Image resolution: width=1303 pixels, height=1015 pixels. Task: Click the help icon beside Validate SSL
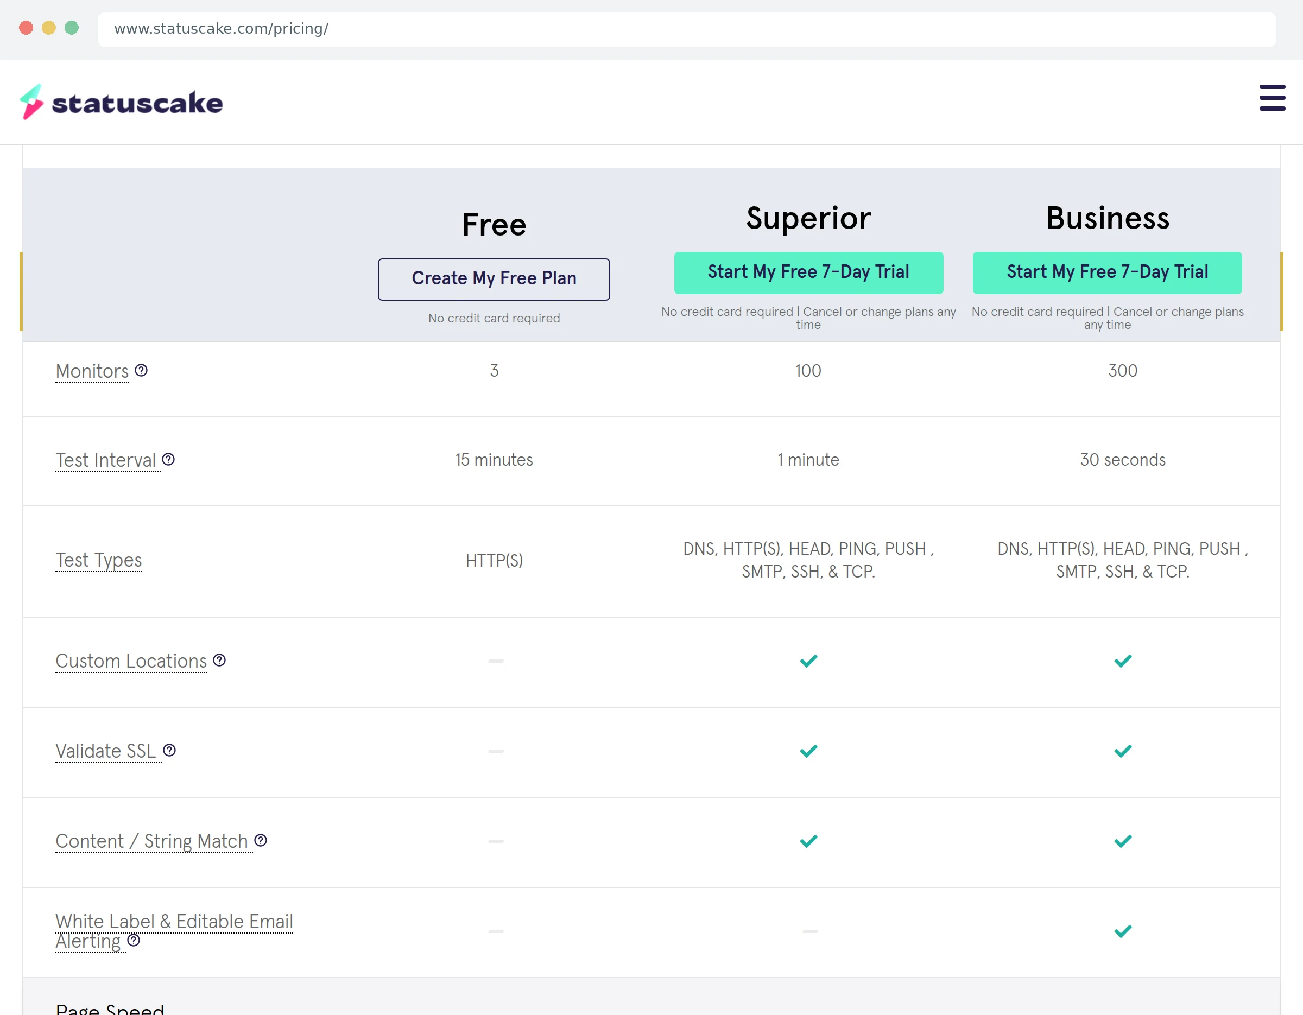[x=169, y=750]
